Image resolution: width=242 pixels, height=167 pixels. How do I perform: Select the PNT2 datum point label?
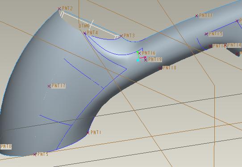pos(67,9)
